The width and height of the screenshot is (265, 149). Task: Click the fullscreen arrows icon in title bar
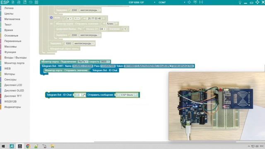[257, 2]
